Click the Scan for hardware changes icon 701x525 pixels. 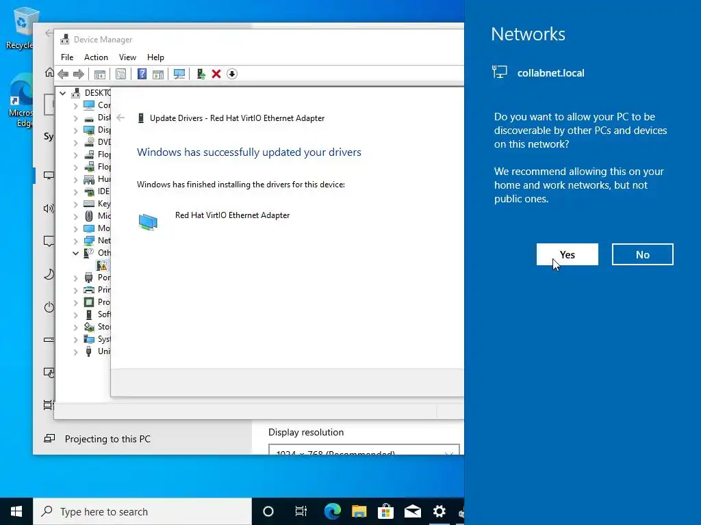pyautogui.click(x=179, y=74)
